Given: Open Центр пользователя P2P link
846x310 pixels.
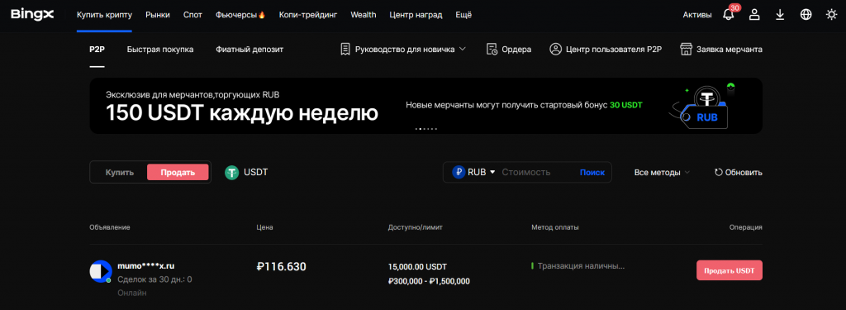Looking at the screenshot, I should click(614, 49).
